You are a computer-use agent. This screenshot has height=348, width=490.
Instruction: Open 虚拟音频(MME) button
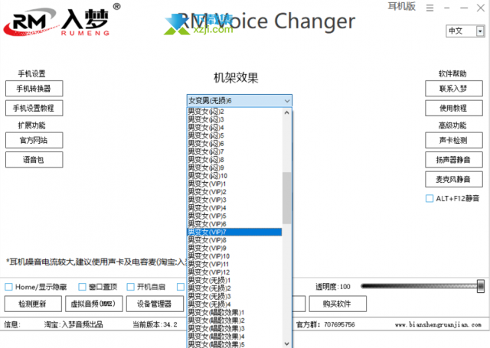coord(93,304)
